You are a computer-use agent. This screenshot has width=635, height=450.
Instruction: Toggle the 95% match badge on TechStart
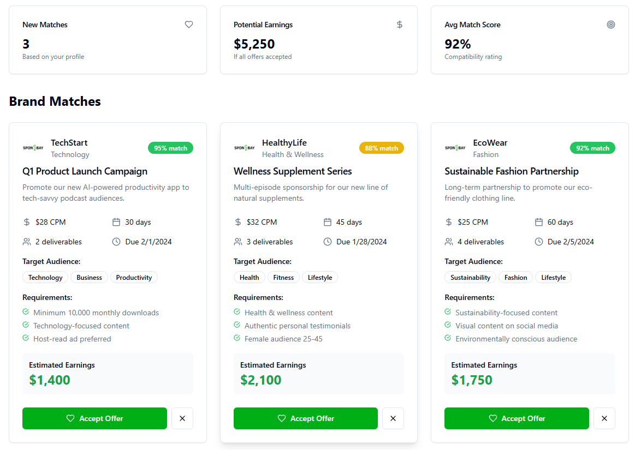(170, 148)
